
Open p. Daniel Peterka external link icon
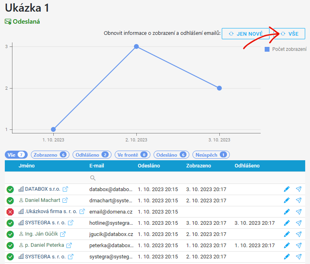tap(69, 245)
